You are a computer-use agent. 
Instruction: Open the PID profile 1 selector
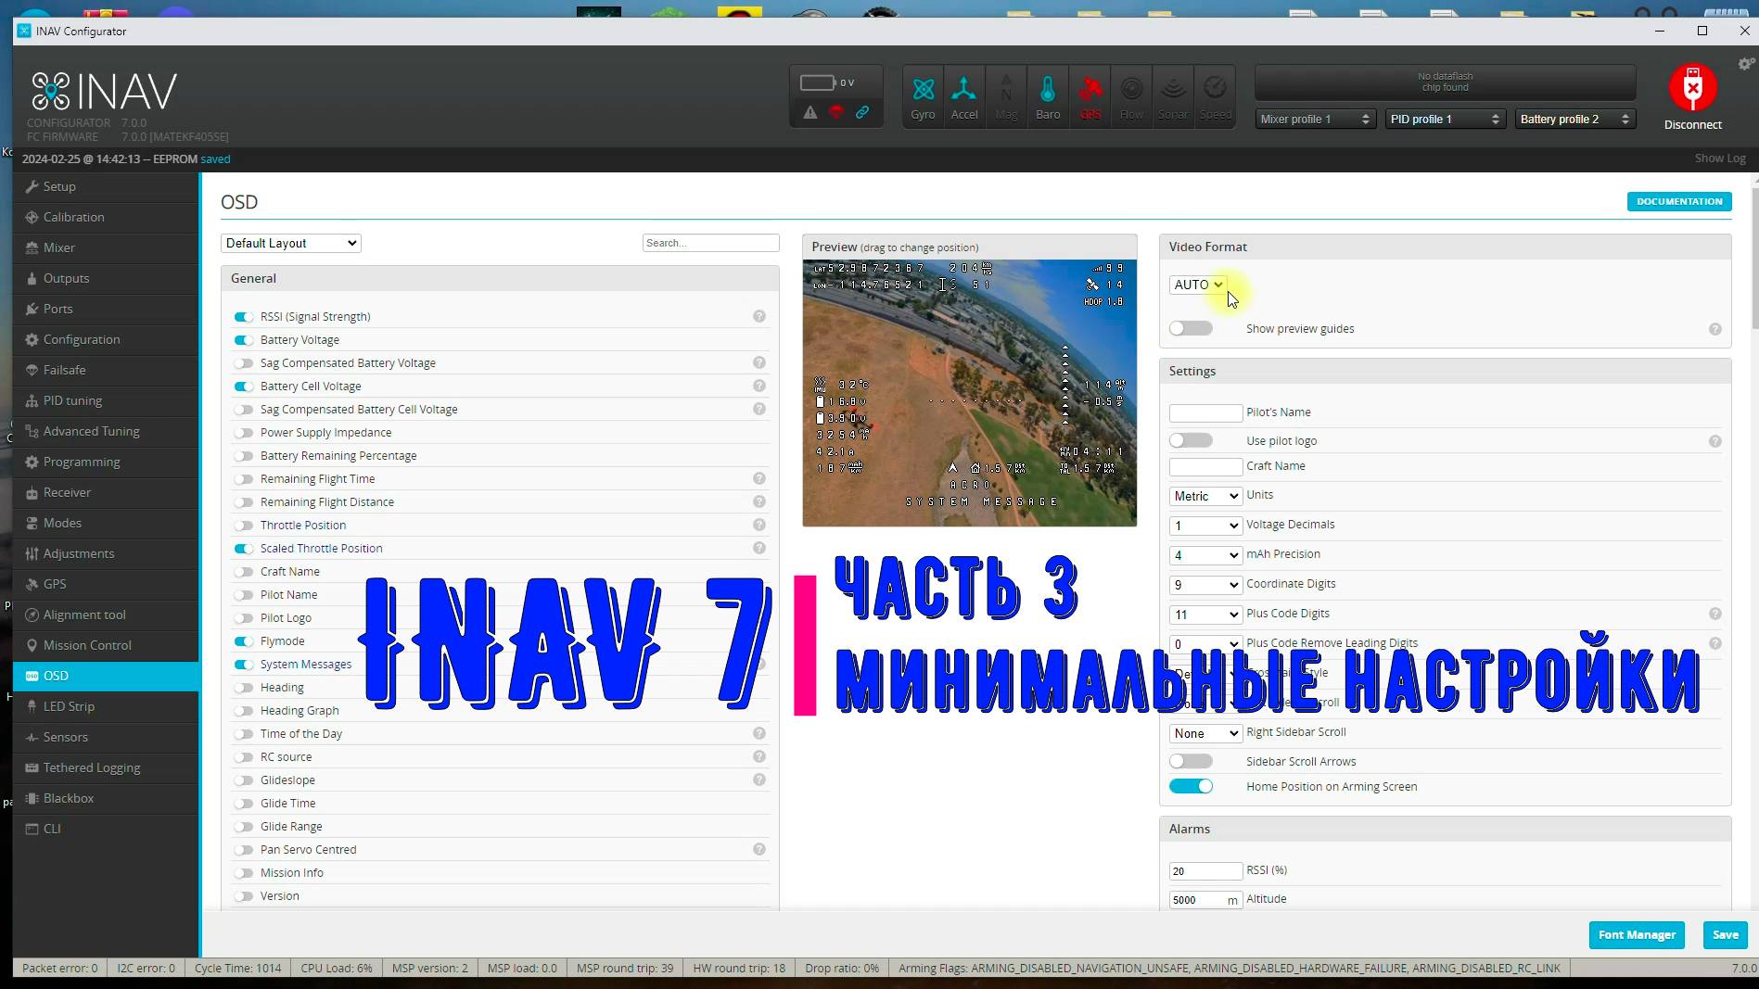point(1445,119)
